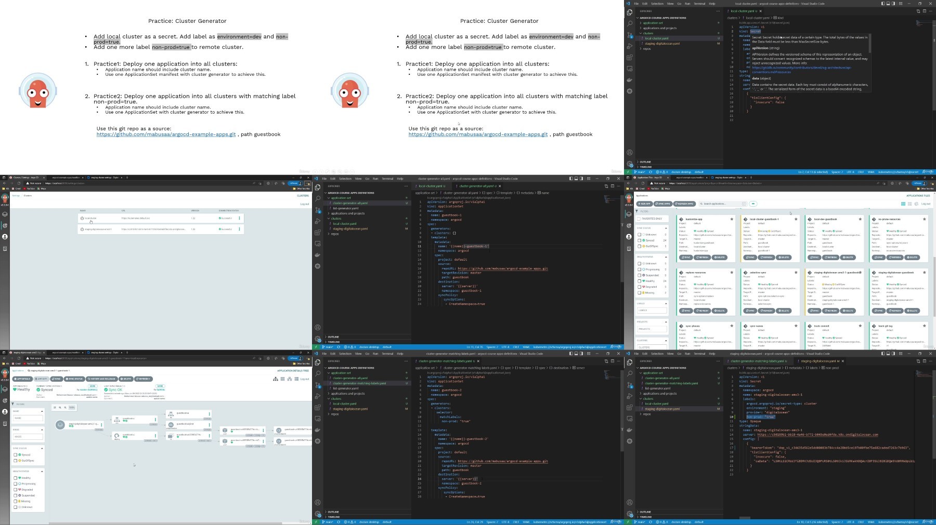Open Remote Explorer in cluster-generator-all.yaml VS Code window
The height and width of the screenshot is (525, 936).
click(318, 244)
